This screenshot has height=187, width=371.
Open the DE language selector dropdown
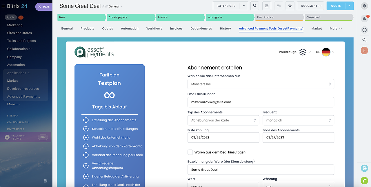325,52
